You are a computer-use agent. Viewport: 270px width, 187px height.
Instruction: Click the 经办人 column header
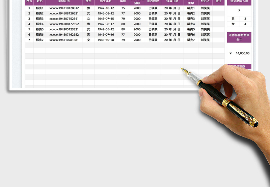[x=205, y=2]
